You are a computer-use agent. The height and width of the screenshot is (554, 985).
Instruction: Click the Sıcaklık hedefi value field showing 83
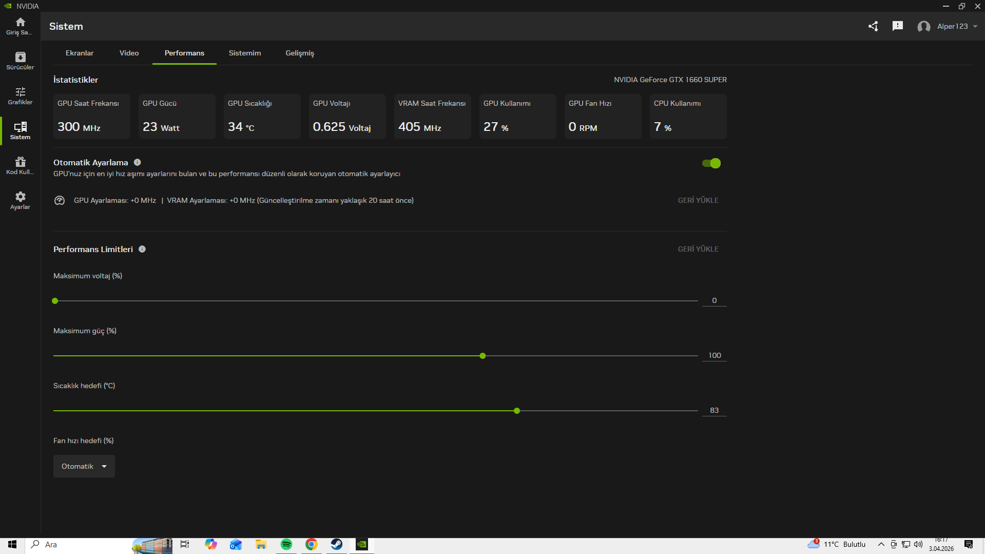tap(714, 410)
